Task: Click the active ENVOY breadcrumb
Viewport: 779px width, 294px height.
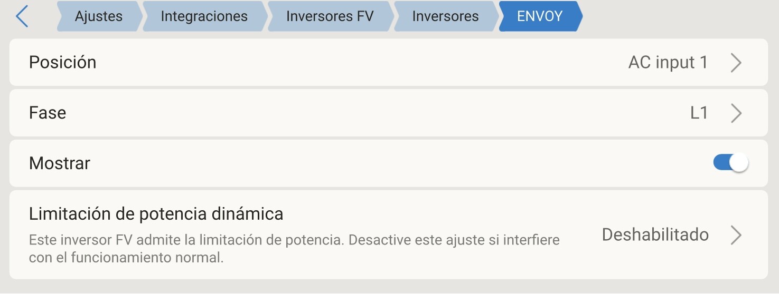Action: (x=540, y=16)
